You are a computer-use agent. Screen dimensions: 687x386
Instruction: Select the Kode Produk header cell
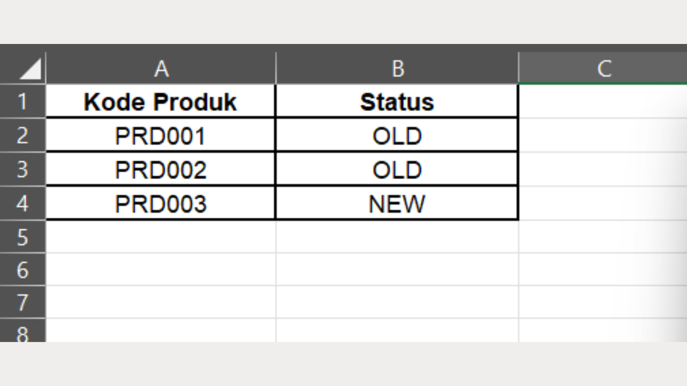point(160,102)
